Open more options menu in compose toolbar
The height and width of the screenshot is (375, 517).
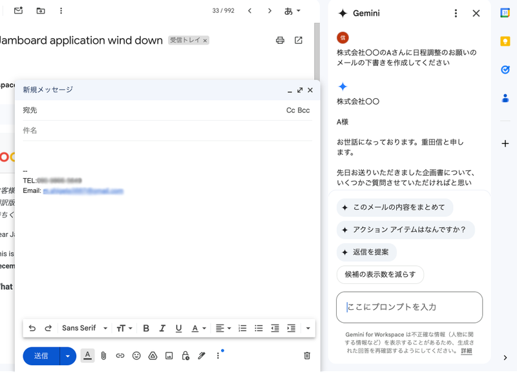[218, 356]
